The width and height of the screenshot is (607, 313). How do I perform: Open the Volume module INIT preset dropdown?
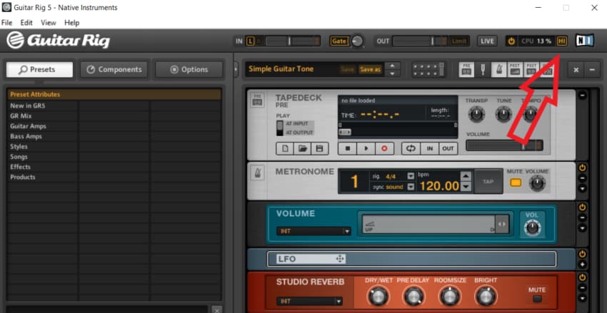click(x=346, y=231)
